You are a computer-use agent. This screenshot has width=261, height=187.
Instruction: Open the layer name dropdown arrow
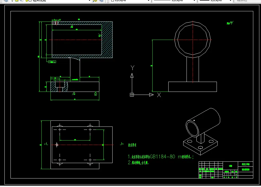click(89, 1)
